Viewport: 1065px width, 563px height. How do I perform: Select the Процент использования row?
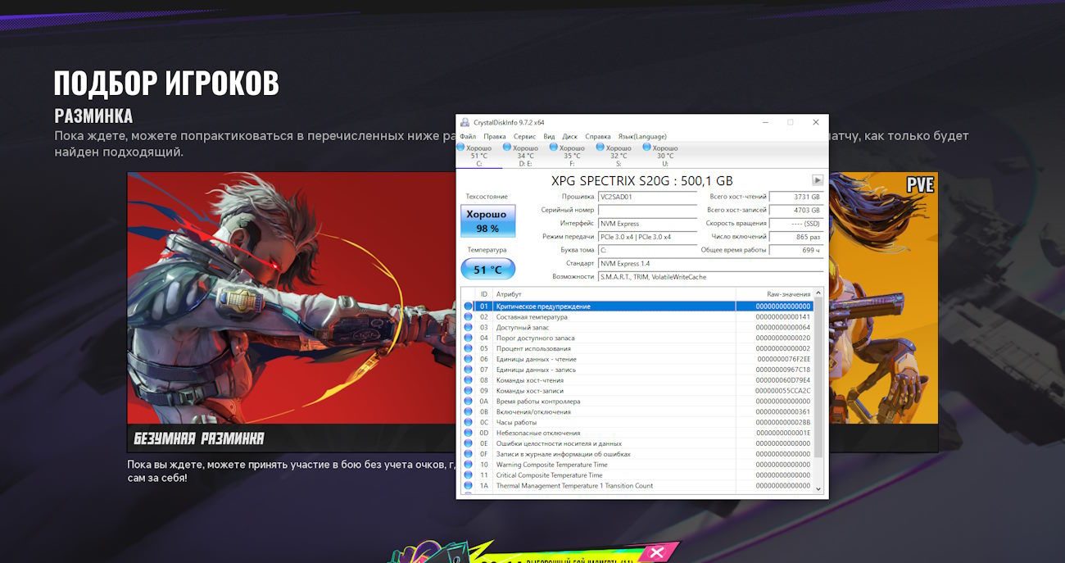[x=637, y=348]
